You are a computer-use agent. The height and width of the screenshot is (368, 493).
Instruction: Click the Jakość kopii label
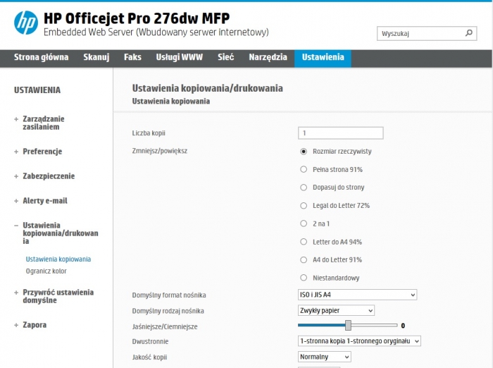click(149, 357)
